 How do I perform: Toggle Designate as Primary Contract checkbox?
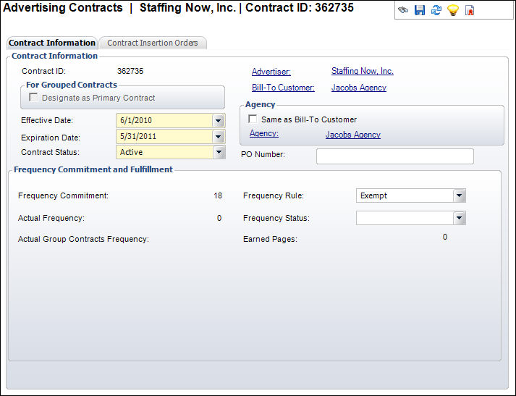pyautogui.click(x=33, y=98)
